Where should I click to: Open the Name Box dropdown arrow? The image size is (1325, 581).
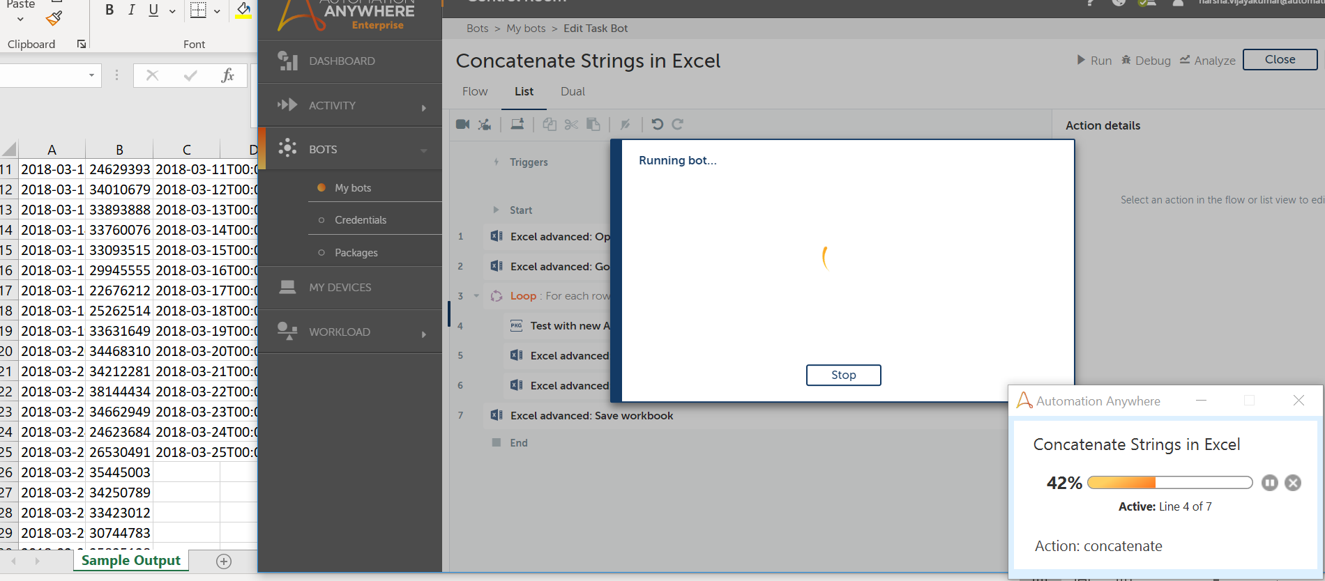91,75
